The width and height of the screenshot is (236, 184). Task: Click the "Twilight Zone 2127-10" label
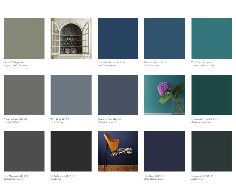click(62, 176)
